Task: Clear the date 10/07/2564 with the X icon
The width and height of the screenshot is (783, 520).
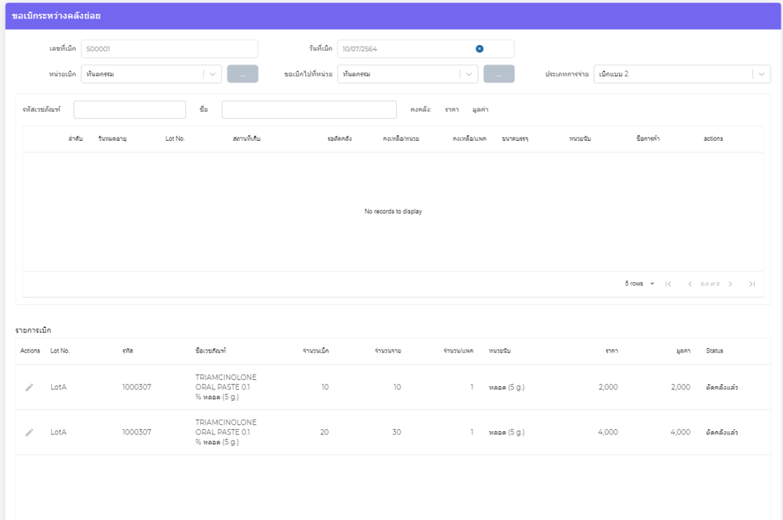Action: click(x=479, y=49)
